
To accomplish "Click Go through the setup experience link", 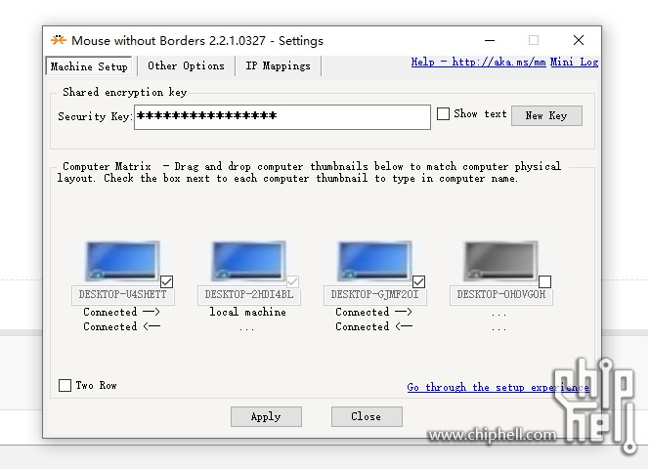I will click(498, 387).
